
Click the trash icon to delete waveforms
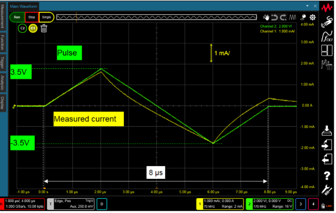[44, 29]
